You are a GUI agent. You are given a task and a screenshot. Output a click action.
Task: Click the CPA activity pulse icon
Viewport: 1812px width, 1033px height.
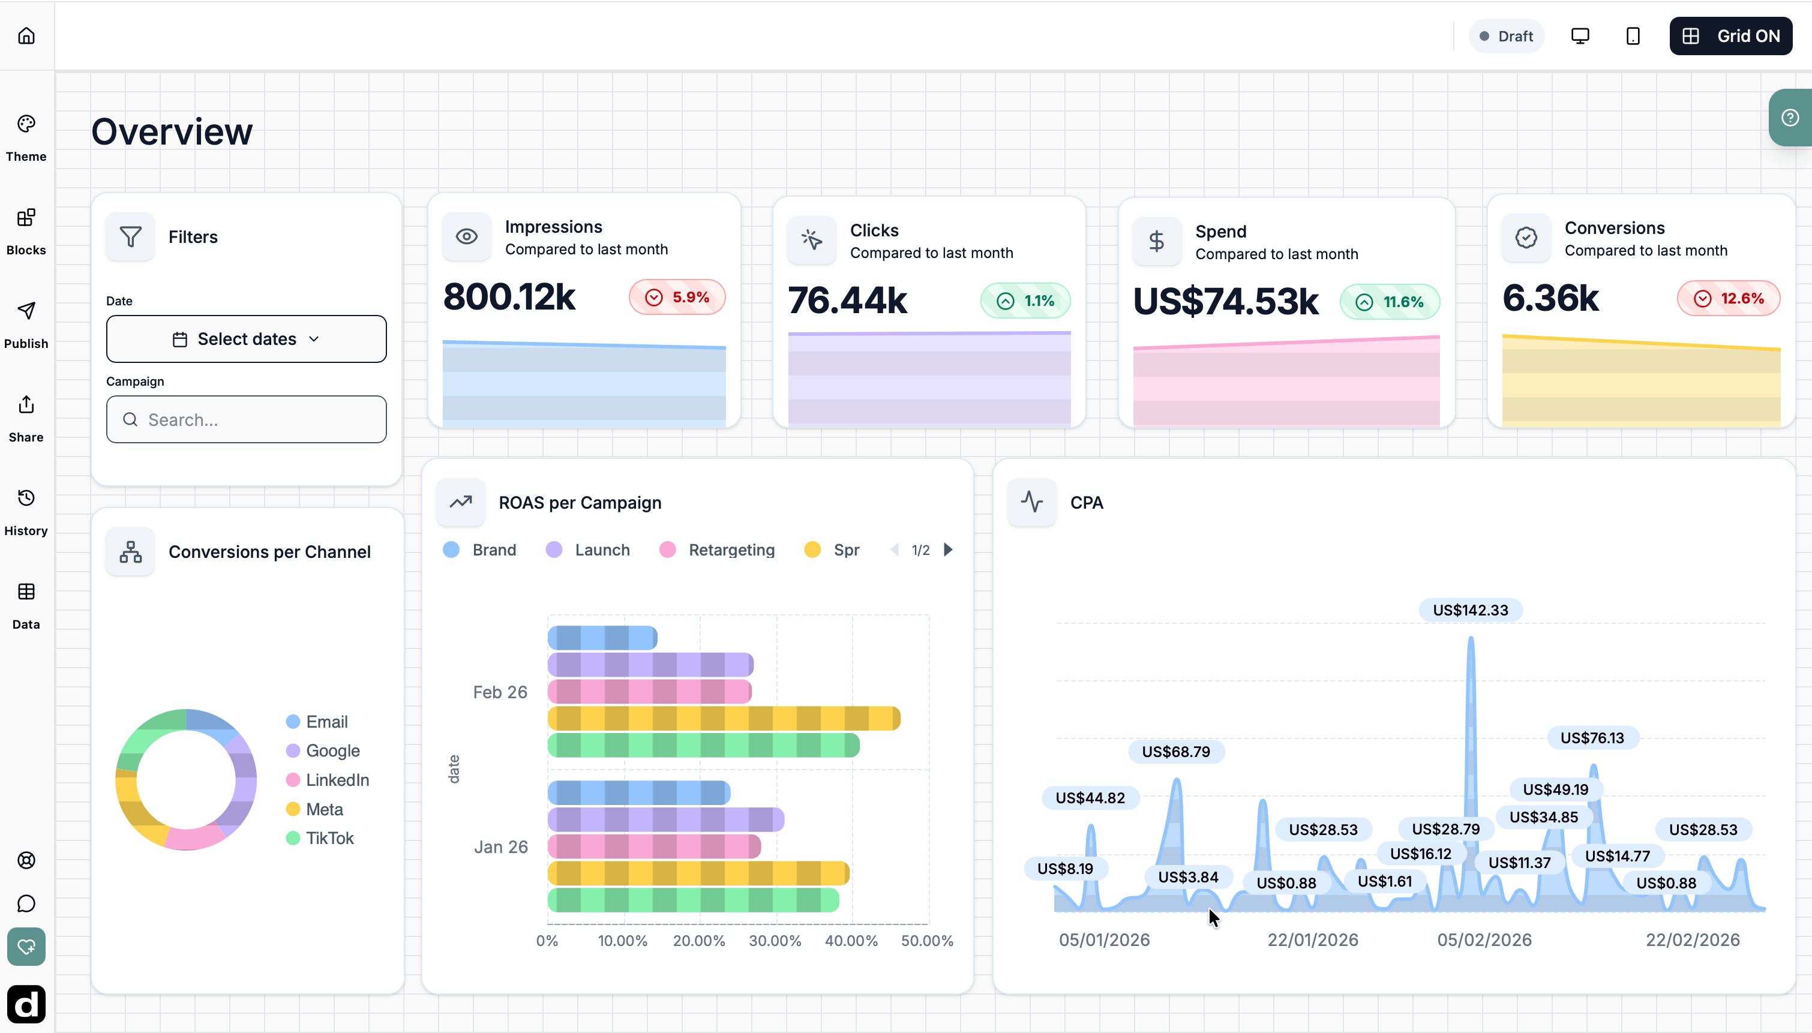click(1032, 502)
